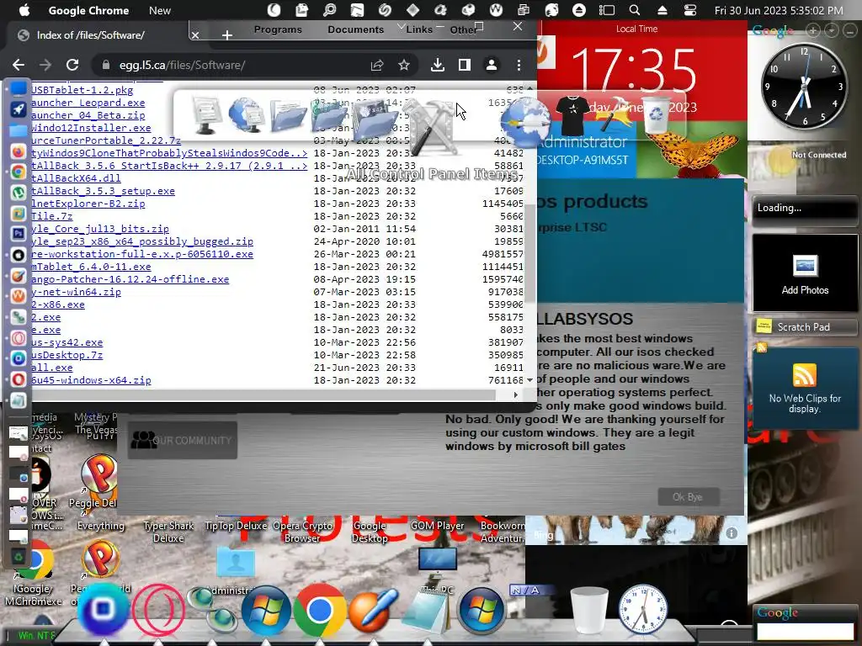862x646 pixels.
Task: Select the Index of /files/Software/ tab
Action: click(91, 35)
